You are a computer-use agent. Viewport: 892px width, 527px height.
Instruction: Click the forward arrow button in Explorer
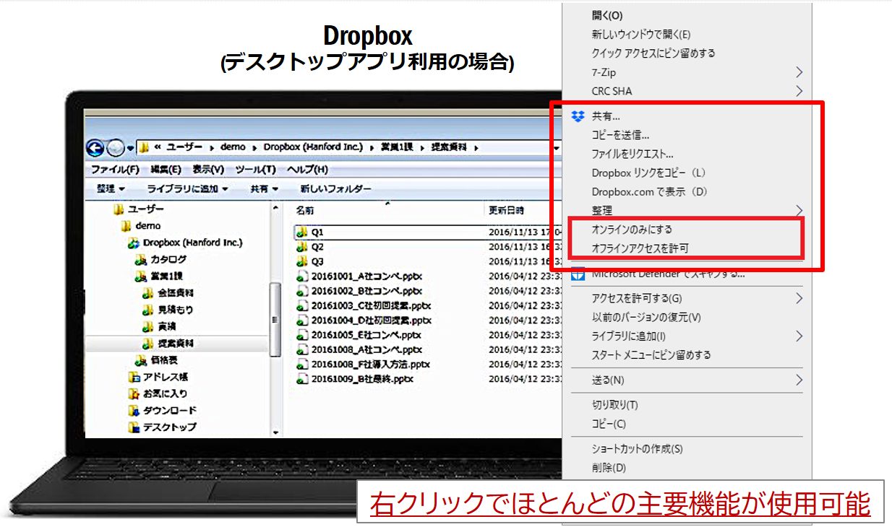tap(116, 148)
